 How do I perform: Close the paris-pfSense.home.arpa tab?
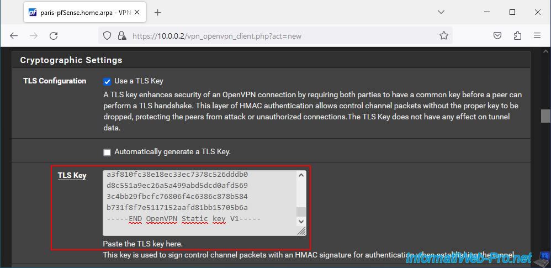pyautogui.click(x=137, y=13)
